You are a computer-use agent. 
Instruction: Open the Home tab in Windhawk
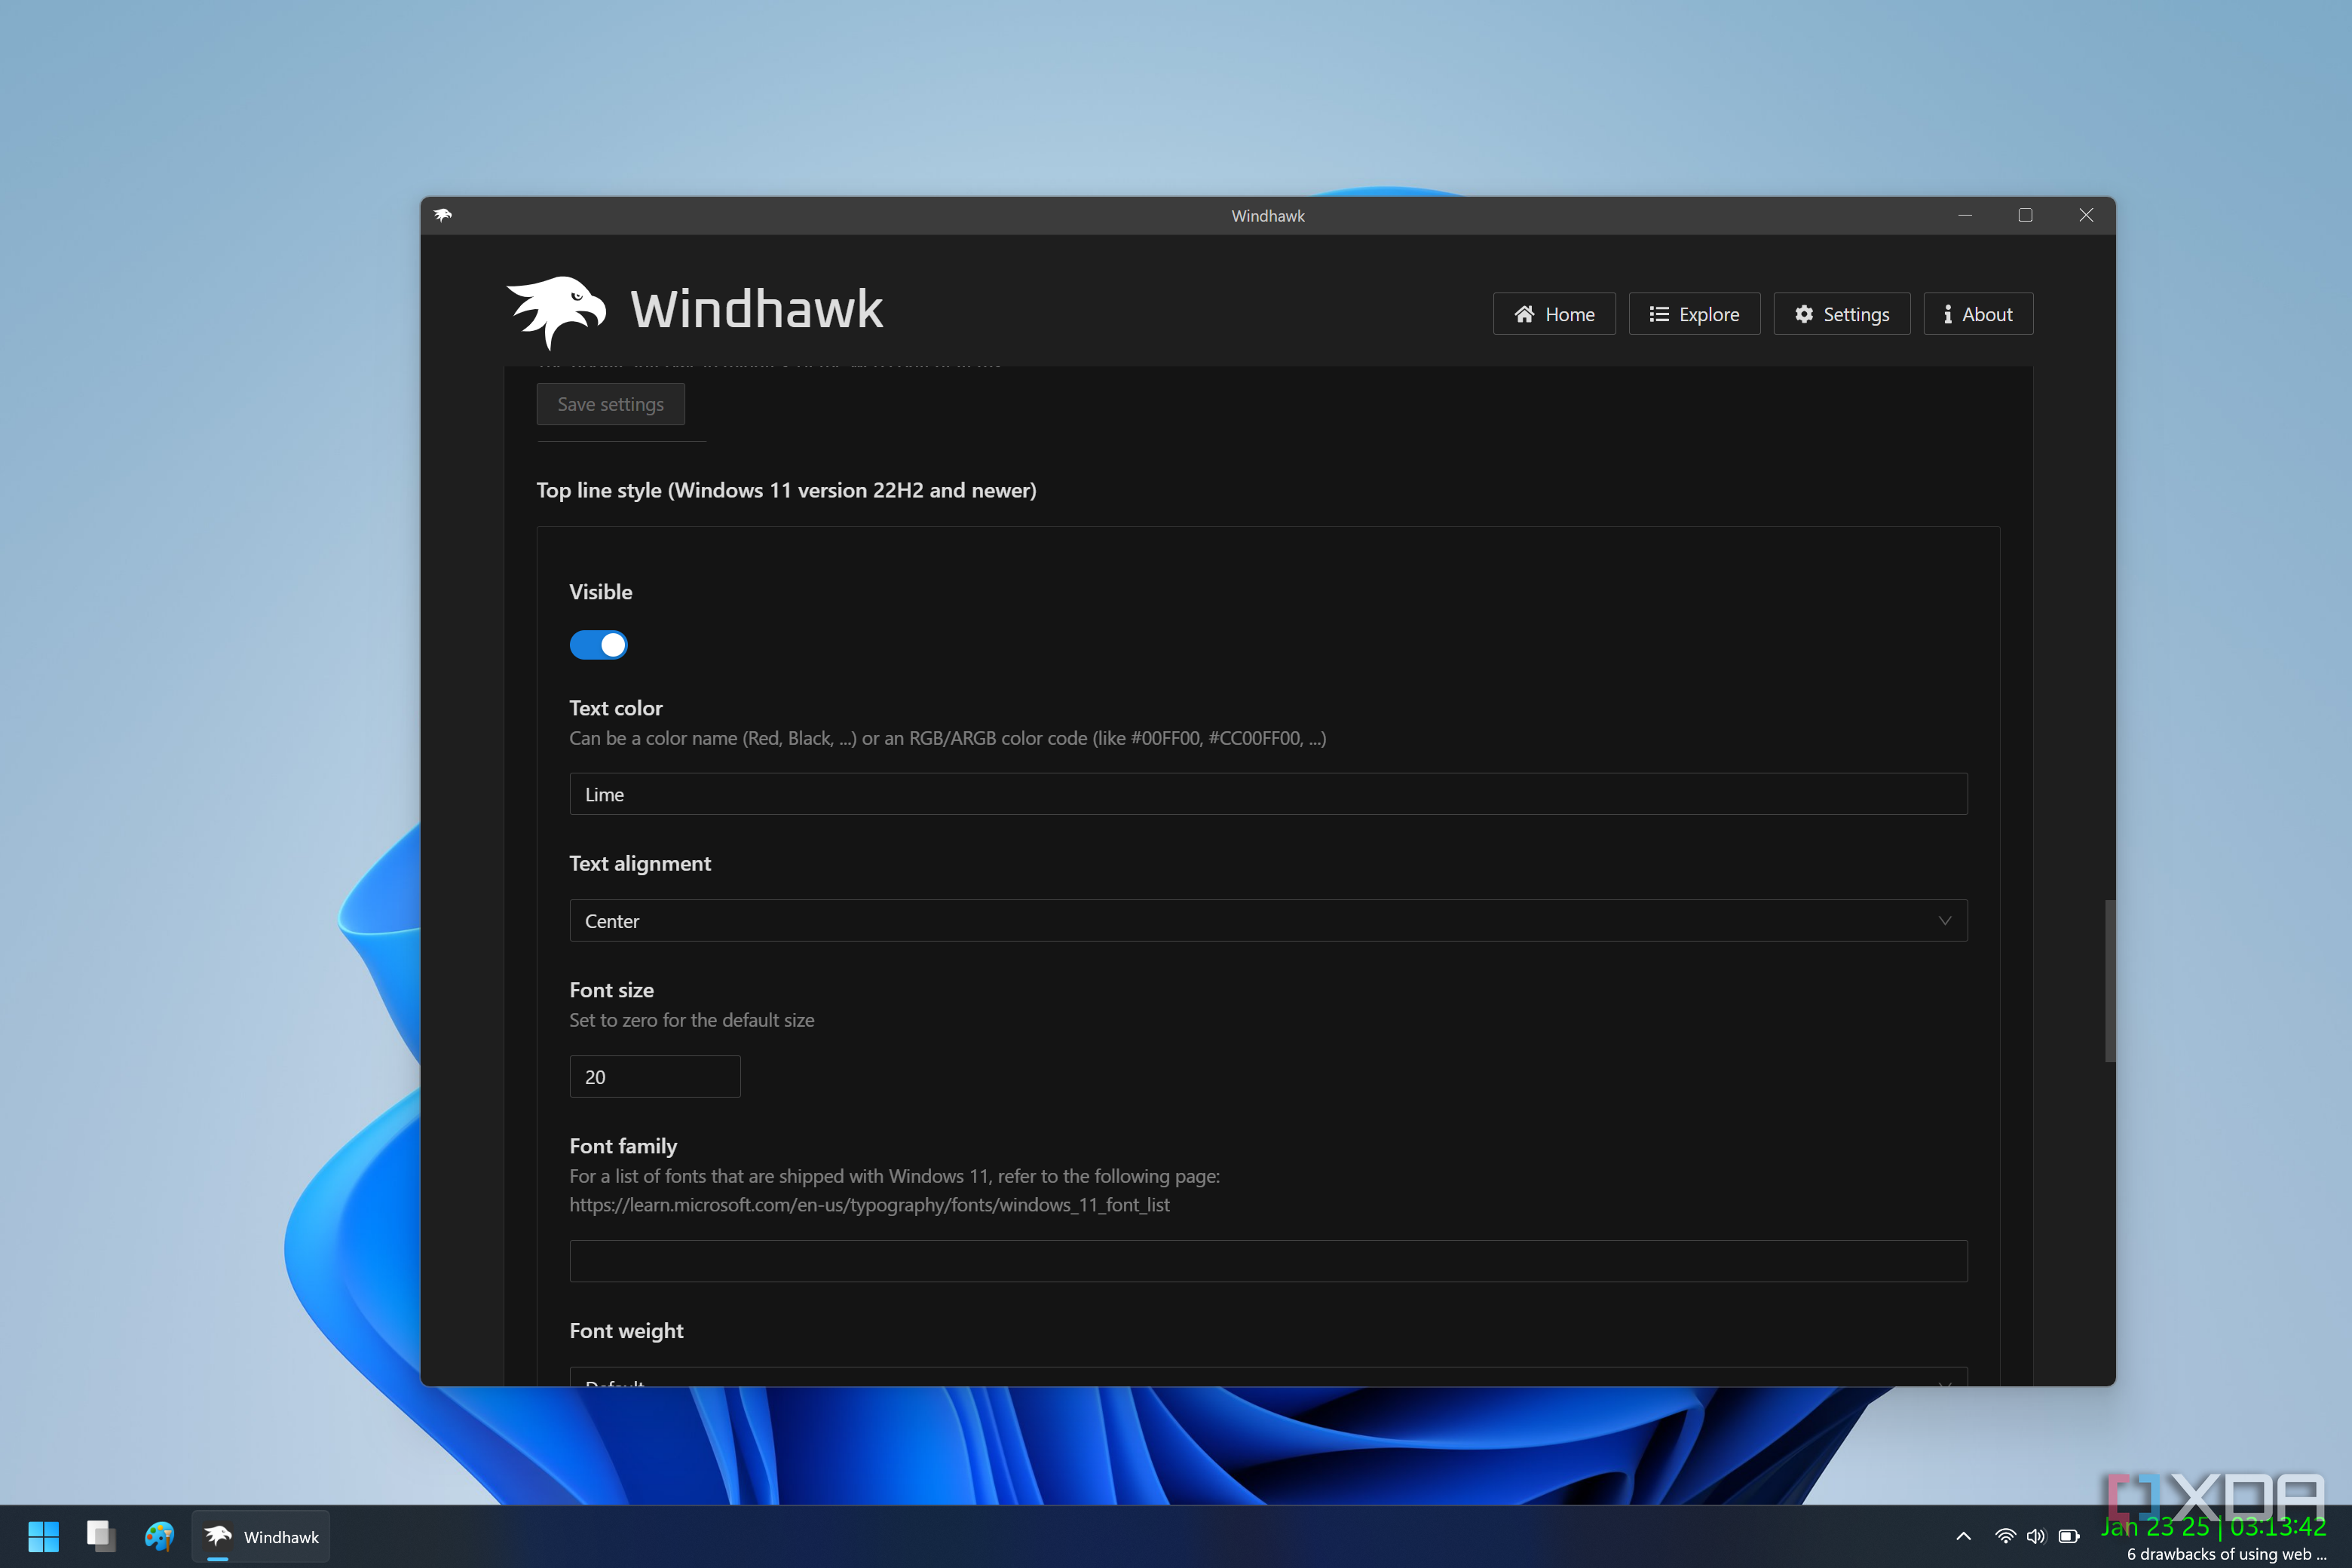[x=1554, y=314]
